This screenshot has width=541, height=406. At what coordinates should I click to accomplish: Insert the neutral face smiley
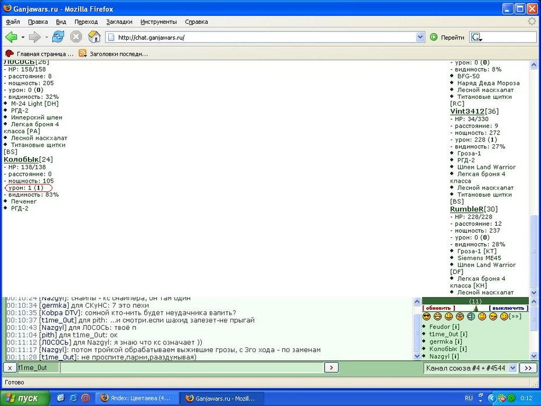[x=482, y=316]
